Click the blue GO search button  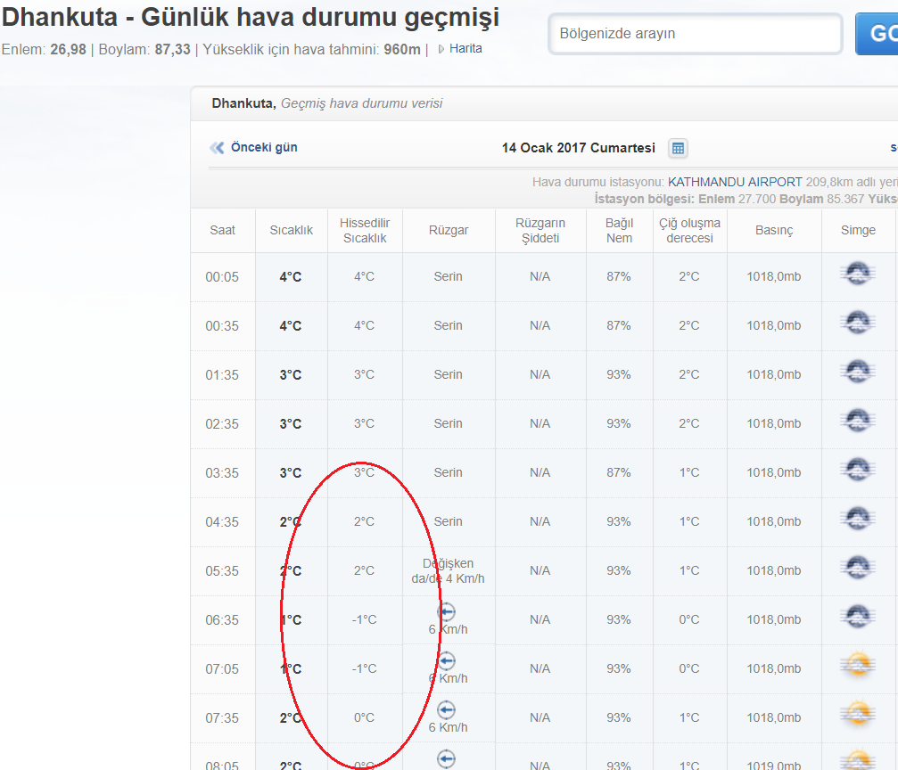877,34
